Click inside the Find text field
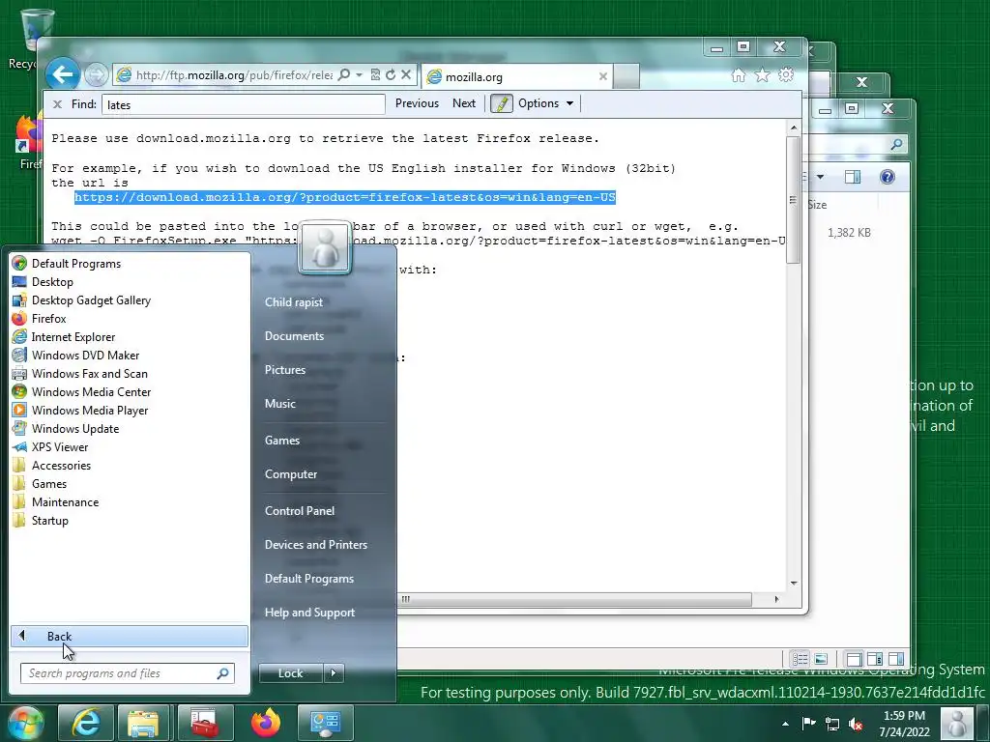The image size is (990, 742). click(x=243, y=104)
